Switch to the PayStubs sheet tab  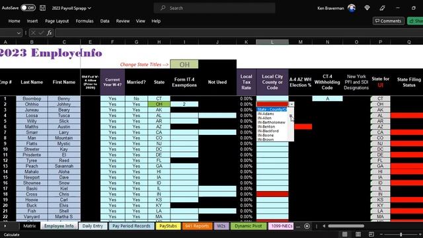[168, 226]
